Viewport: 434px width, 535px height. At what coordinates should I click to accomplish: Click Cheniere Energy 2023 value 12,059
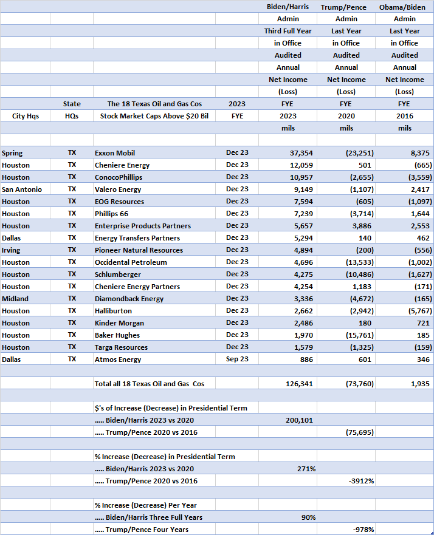tap(288, 165)
